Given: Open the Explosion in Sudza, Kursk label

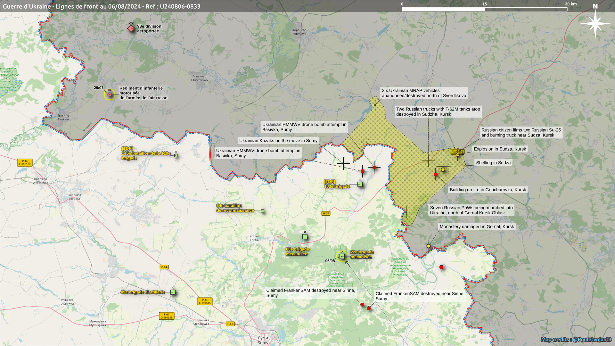Looking at the screenshot, I should [x=500, y=149].
